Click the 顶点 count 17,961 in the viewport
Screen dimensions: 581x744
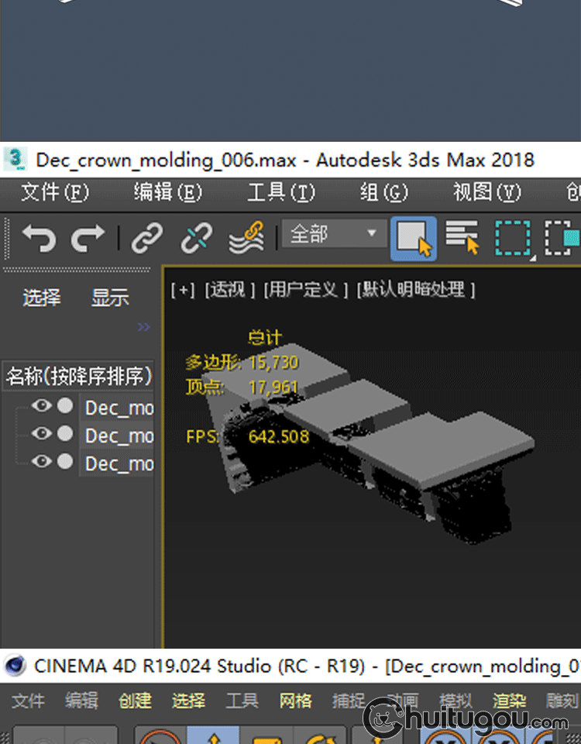273,387
